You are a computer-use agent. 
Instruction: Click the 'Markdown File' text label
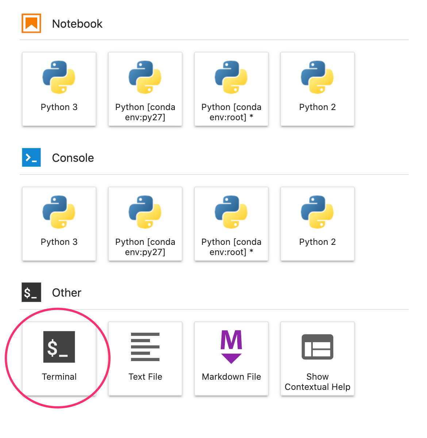(231, 377)
